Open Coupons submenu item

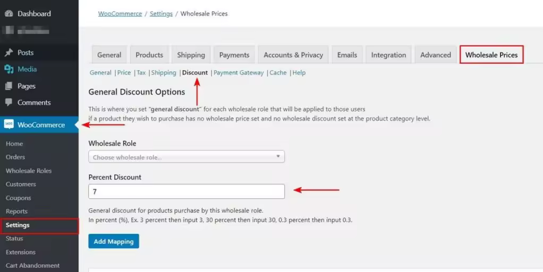point(19,198)
